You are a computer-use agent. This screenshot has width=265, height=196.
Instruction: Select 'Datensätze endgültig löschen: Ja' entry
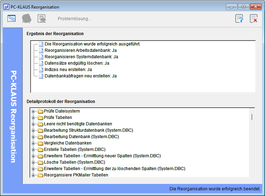[x=77, y=63]
